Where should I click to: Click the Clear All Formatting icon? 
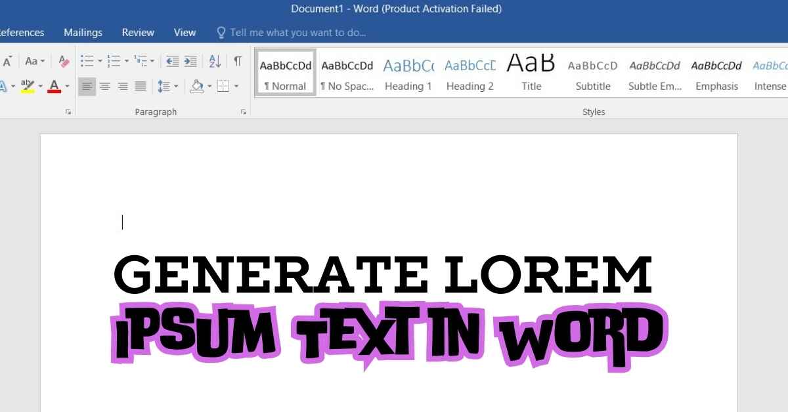(x=64, y=62)
